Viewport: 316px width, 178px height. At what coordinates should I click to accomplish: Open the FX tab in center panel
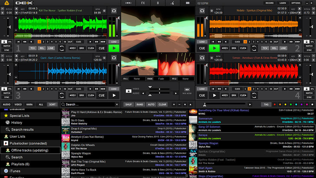pyautogui.click(x=143, y=3)
